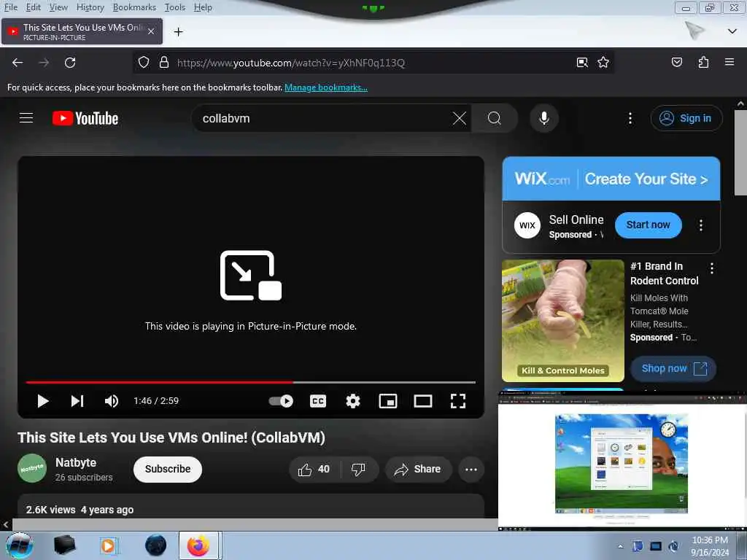Open the Tools menu
This screenshot has height=560, width=747.
(175, 7)
